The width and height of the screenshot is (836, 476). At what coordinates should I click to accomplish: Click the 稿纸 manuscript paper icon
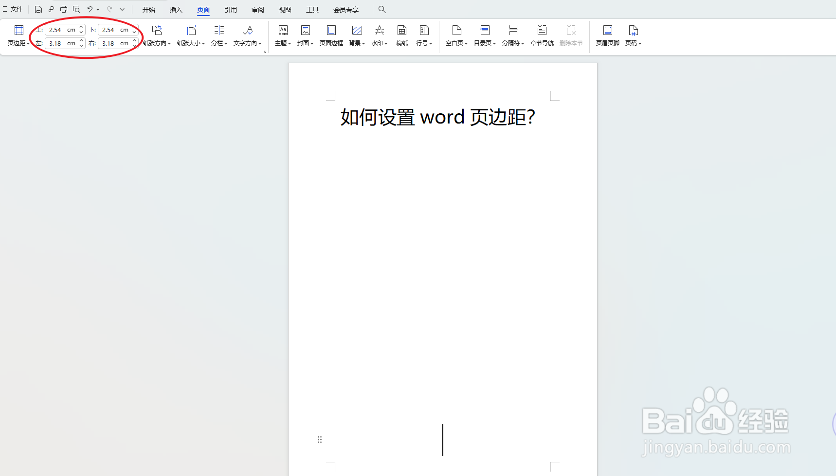[x=402, y=31]
